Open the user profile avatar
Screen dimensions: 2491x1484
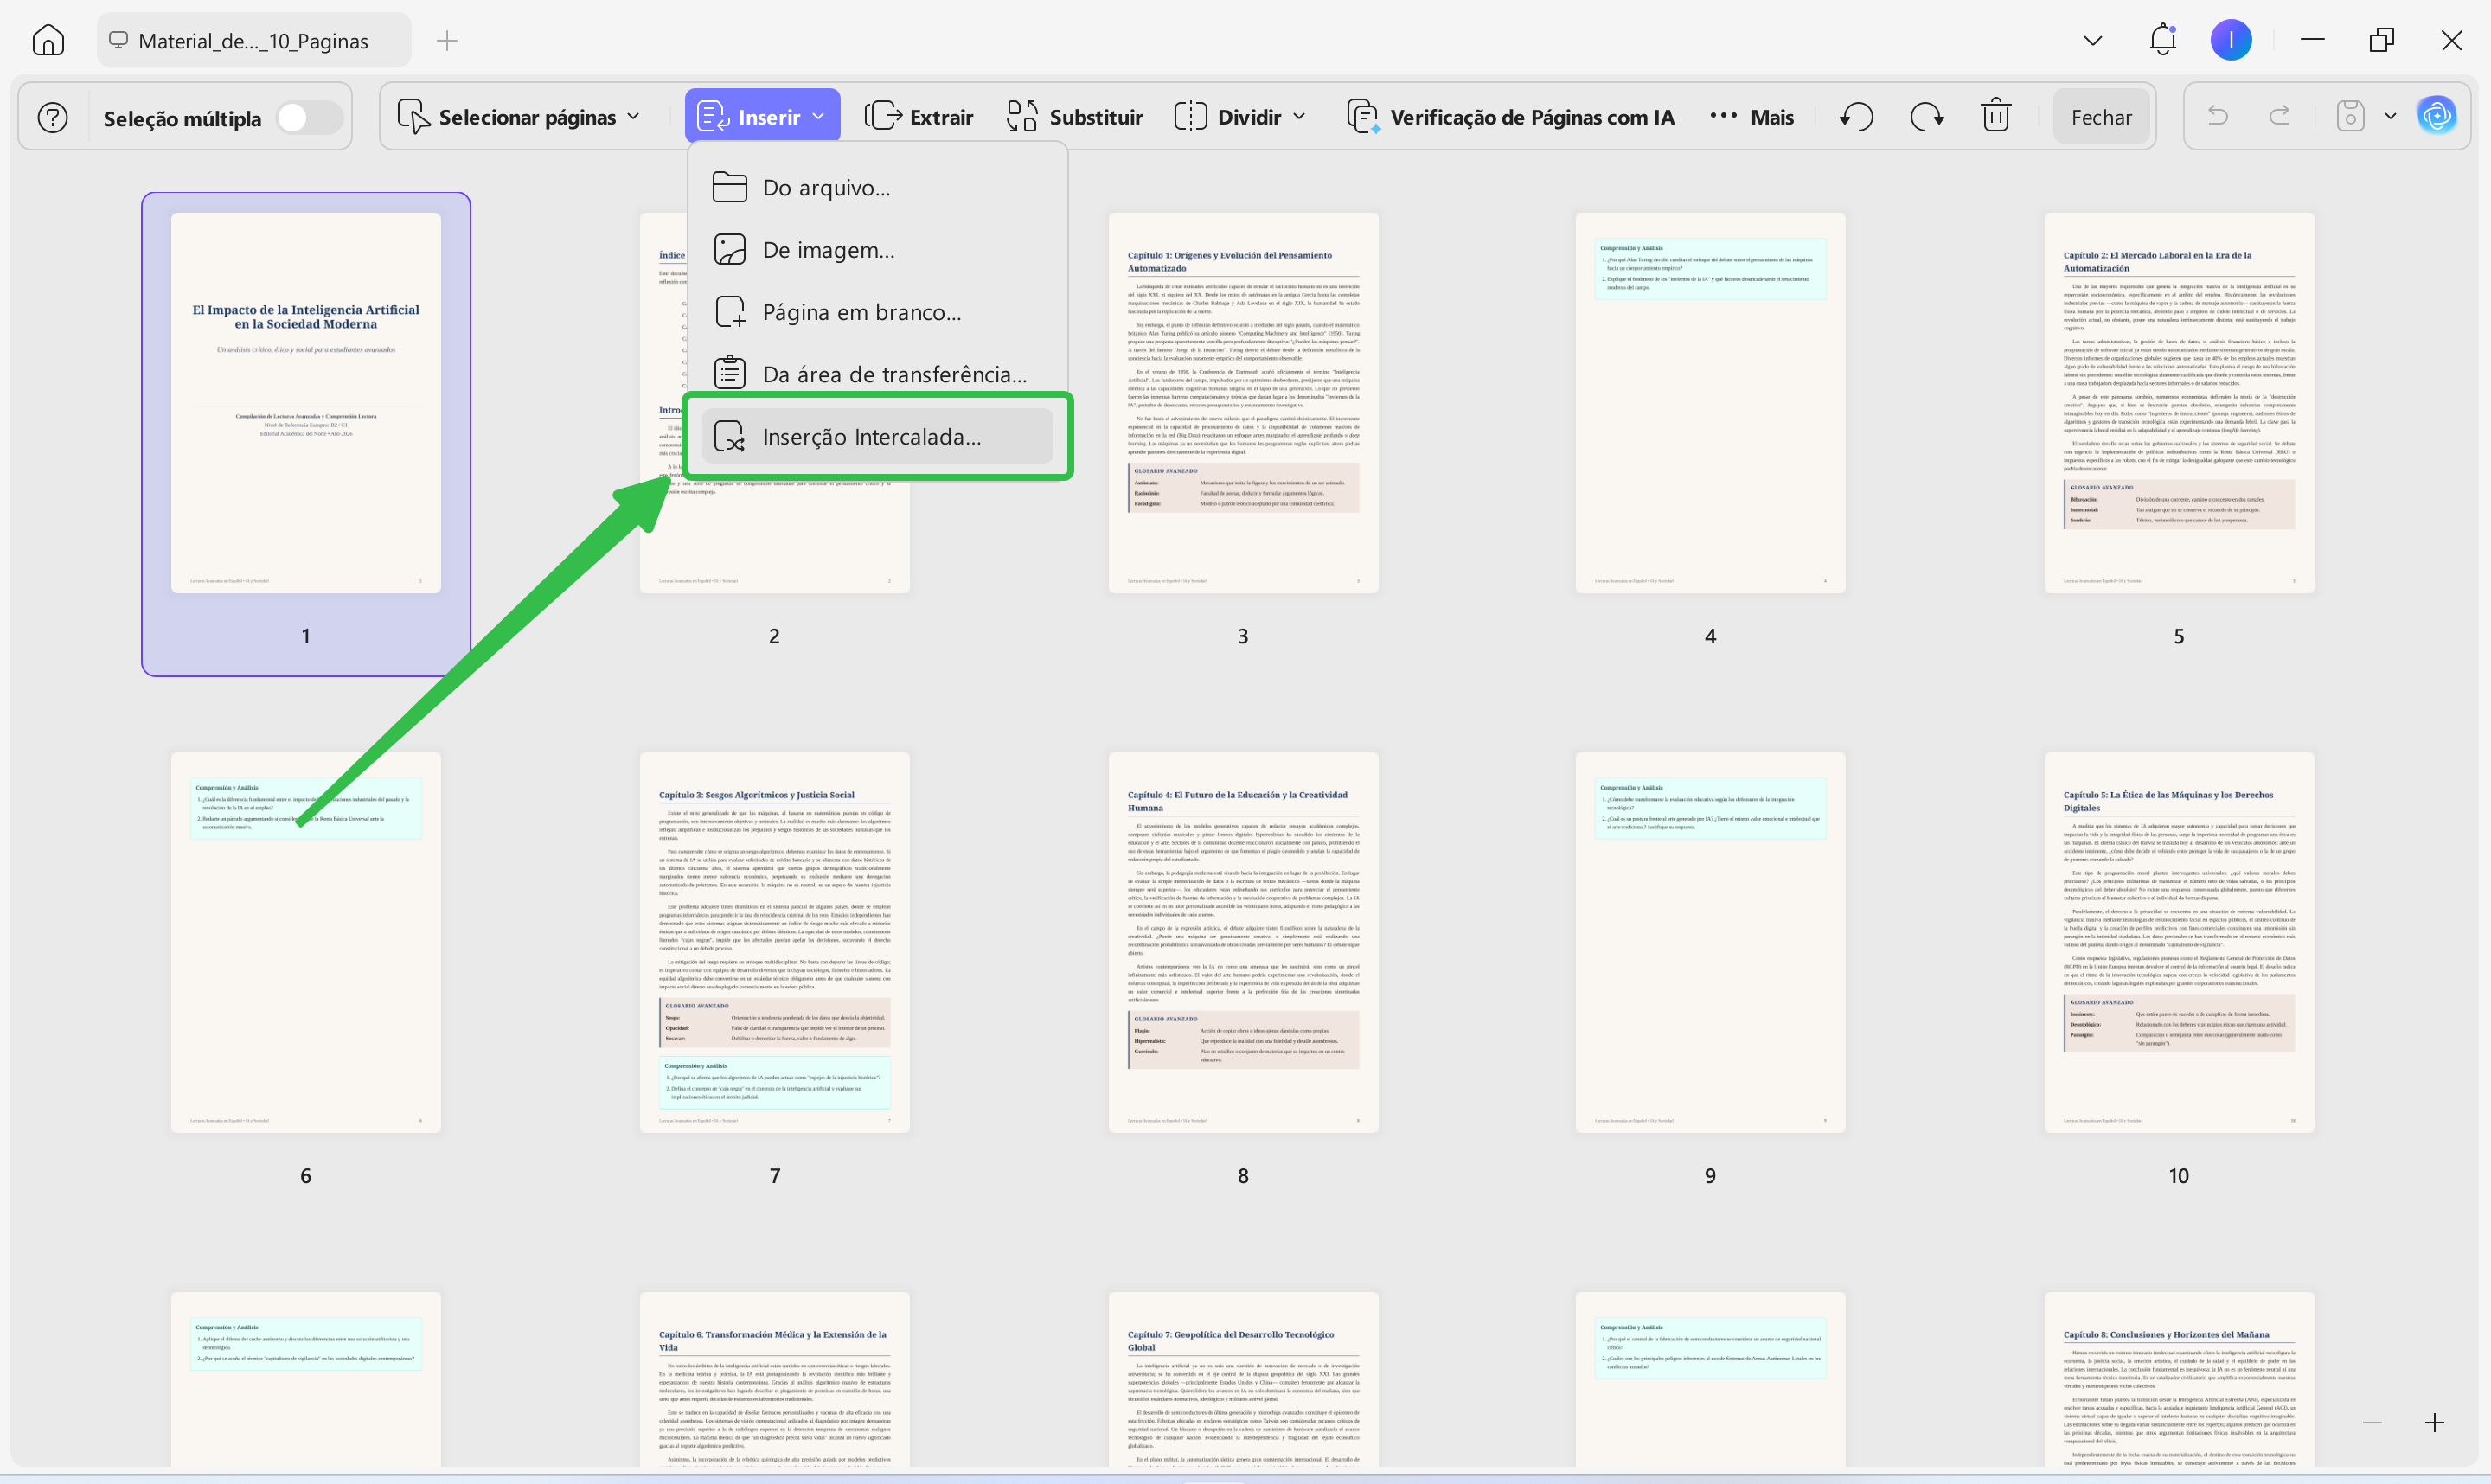click(x=2231, y=40)
